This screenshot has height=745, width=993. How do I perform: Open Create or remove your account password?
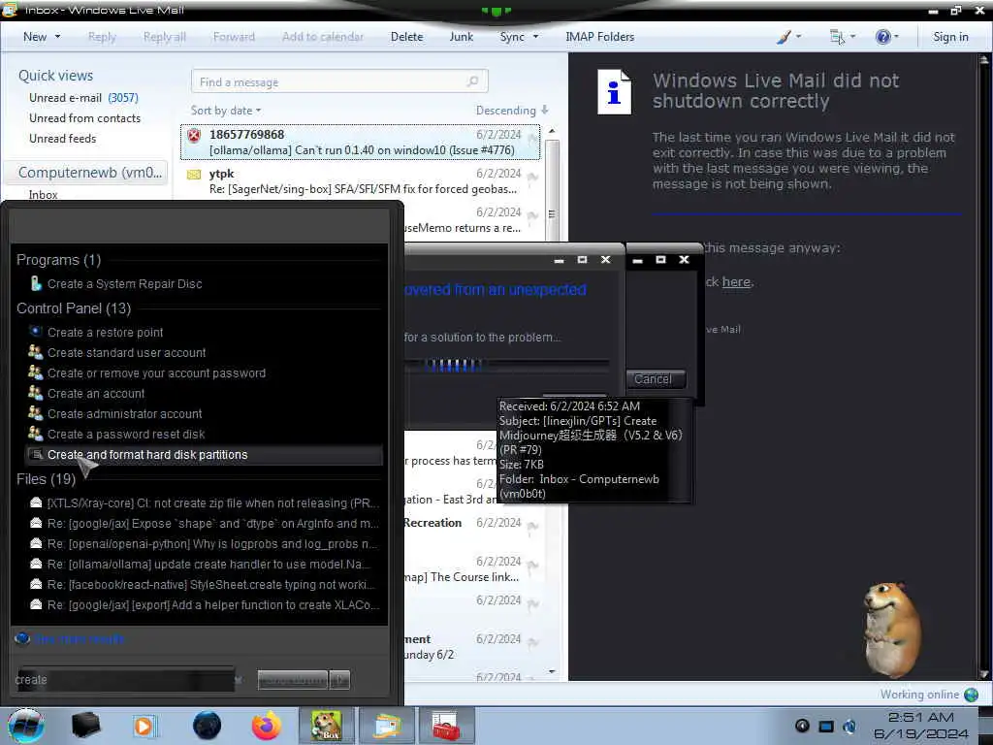tap(156, 373)
